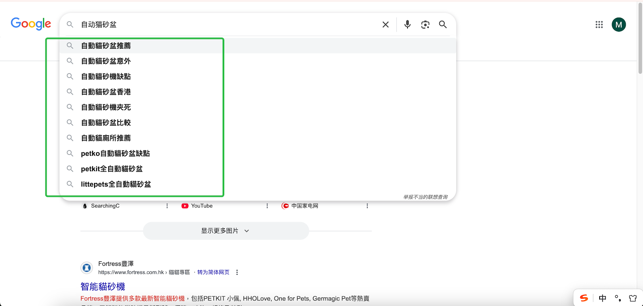Pick suggestion 自動貓砂機夾死
The image size is (643, 306).
258,107
